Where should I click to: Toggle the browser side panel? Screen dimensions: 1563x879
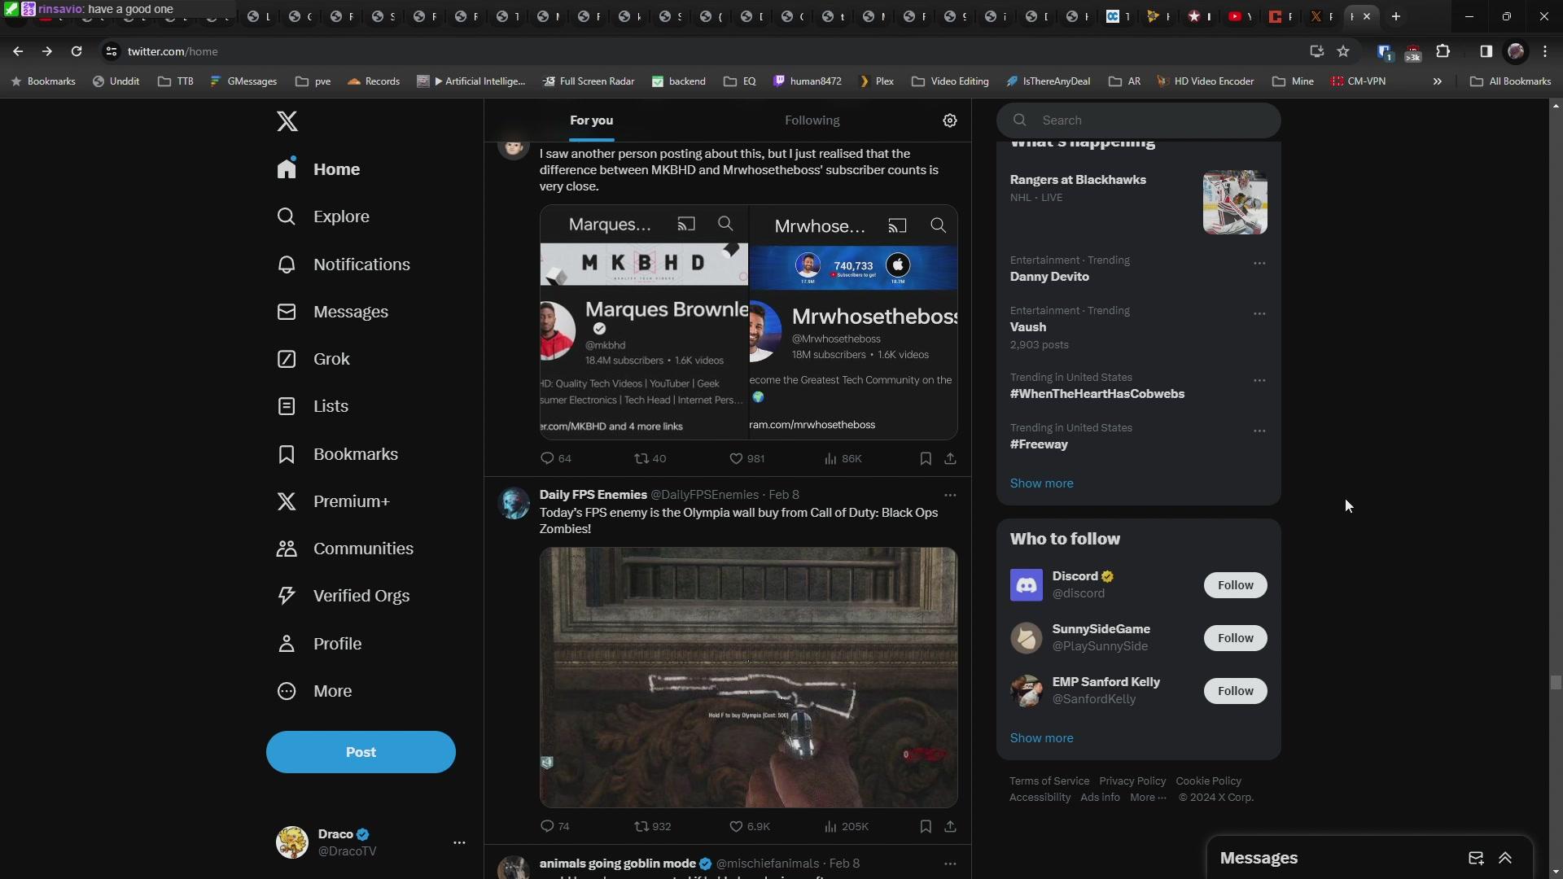pyautogui.click(x=1486, y=51)
